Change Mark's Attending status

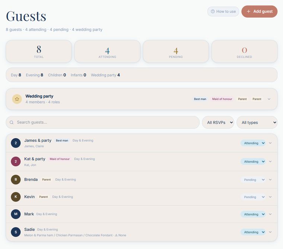point(253,214)
